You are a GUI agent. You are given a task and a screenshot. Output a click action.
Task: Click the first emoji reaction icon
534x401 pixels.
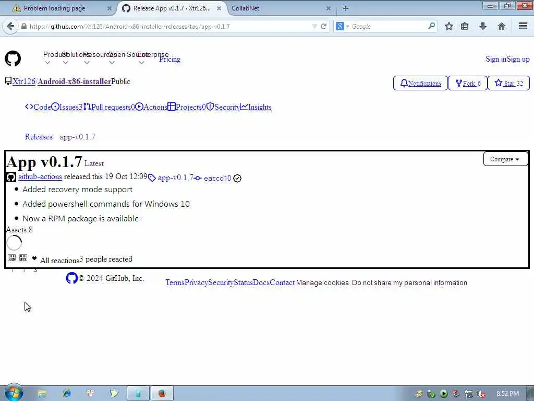coord(11,257)
